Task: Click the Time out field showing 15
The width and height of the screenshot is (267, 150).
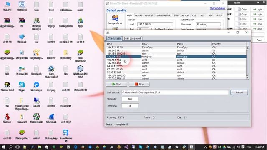Action: pos(130,106)
